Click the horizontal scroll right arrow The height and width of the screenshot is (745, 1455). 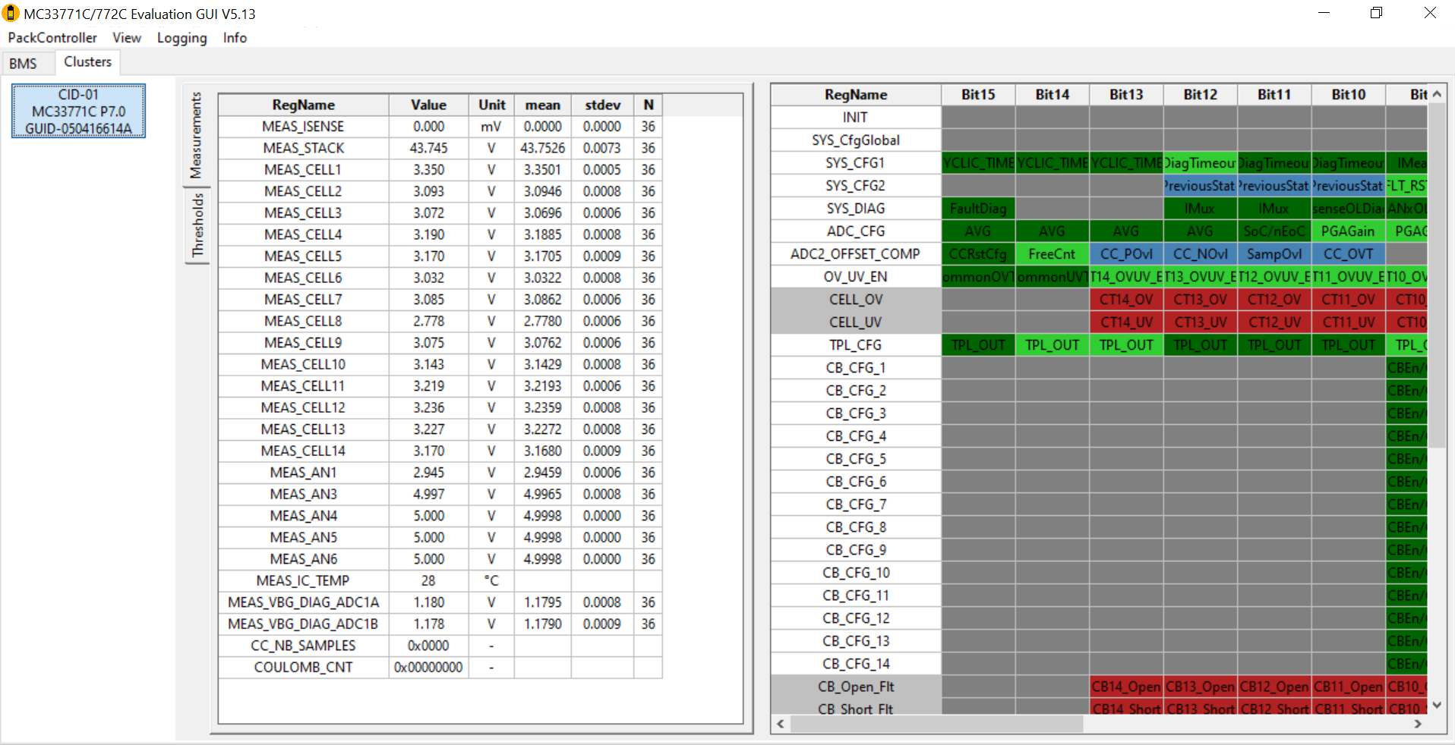(1418, 725)
